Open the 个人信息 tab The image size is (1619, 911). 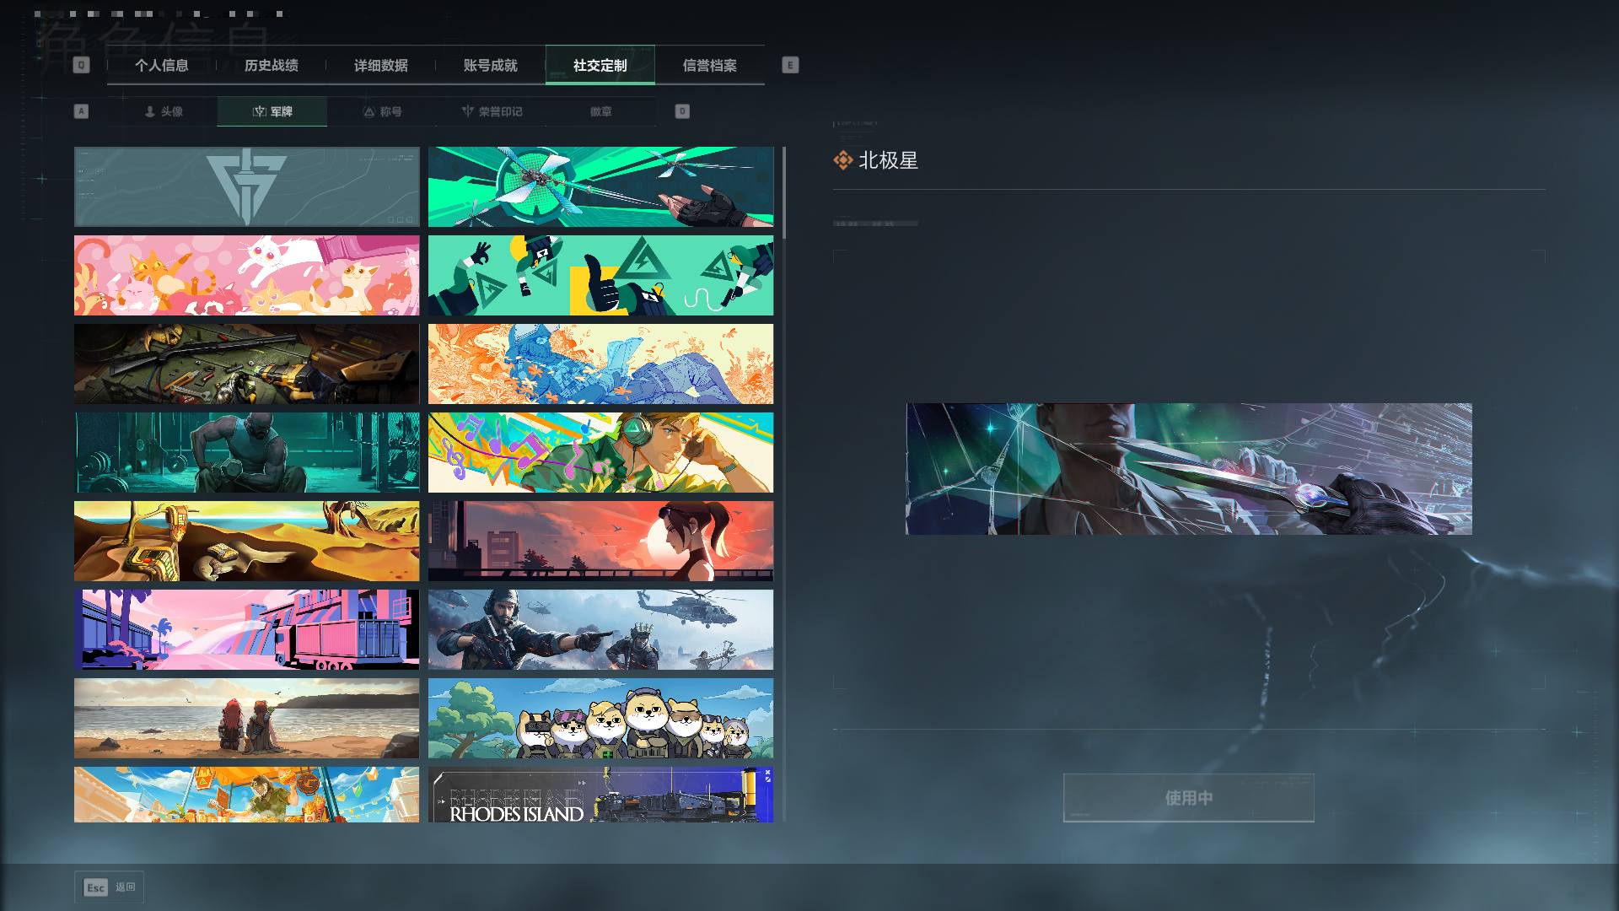[x=162, y=65]
